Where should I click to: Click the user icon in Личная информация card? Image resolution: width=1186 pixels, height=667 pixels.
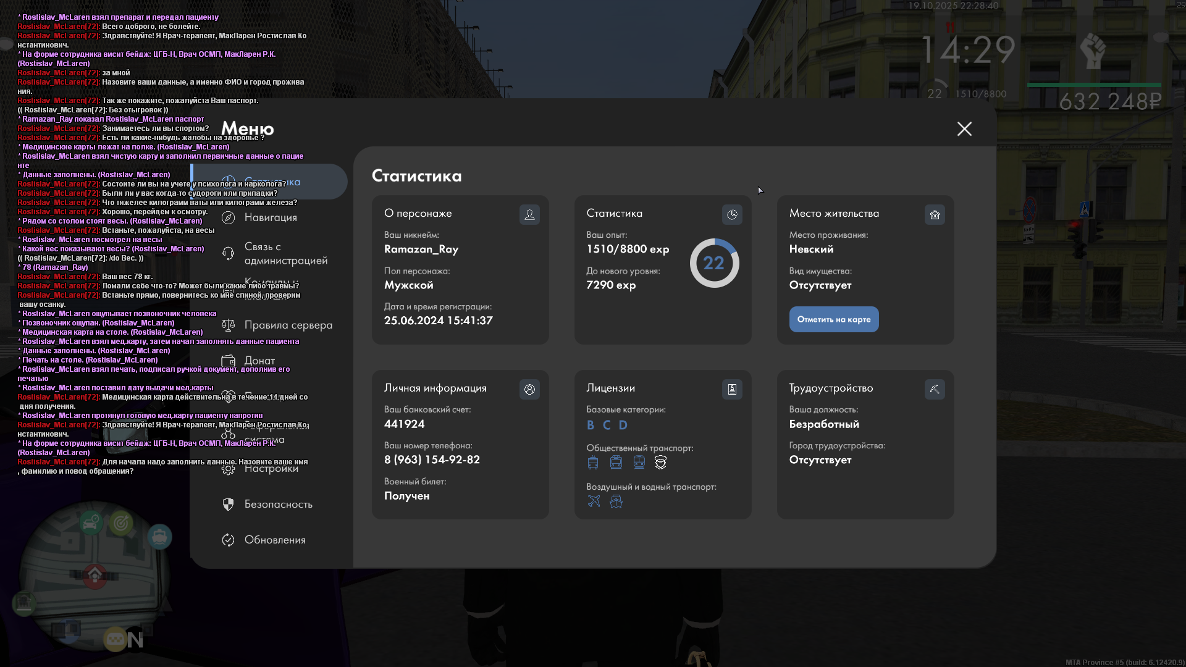point(529,389)
